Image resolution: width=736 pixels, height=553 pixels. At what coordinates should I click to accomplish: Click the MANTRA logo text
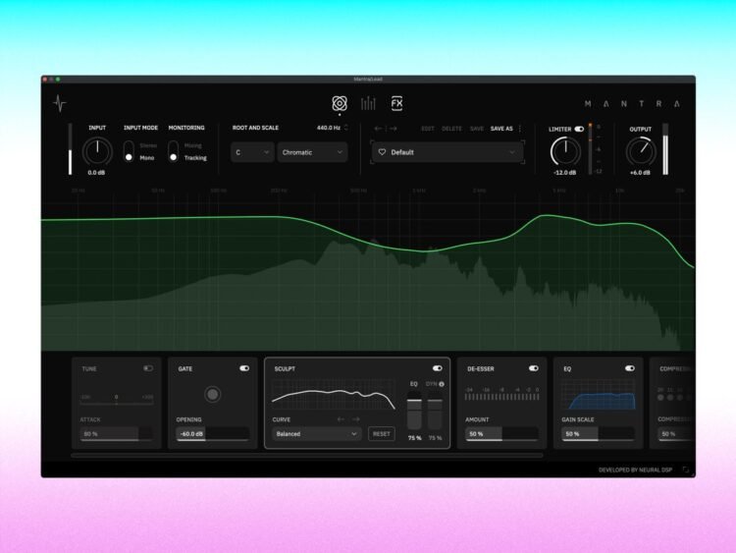point(632,104)
